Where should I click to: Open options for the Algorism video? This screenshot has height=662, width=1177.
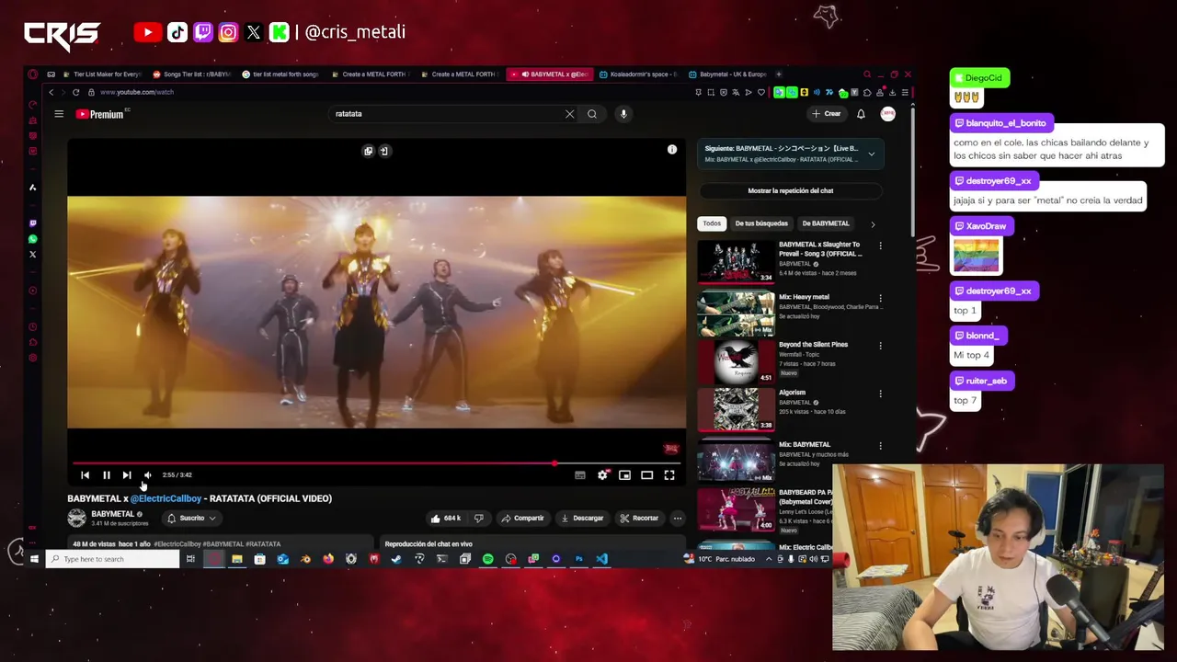pyautogui.click(x=880, y=394)
